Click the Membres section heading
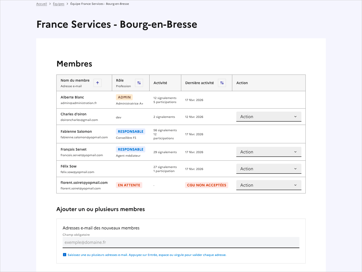The image size is (362, 272). [74, 64]
